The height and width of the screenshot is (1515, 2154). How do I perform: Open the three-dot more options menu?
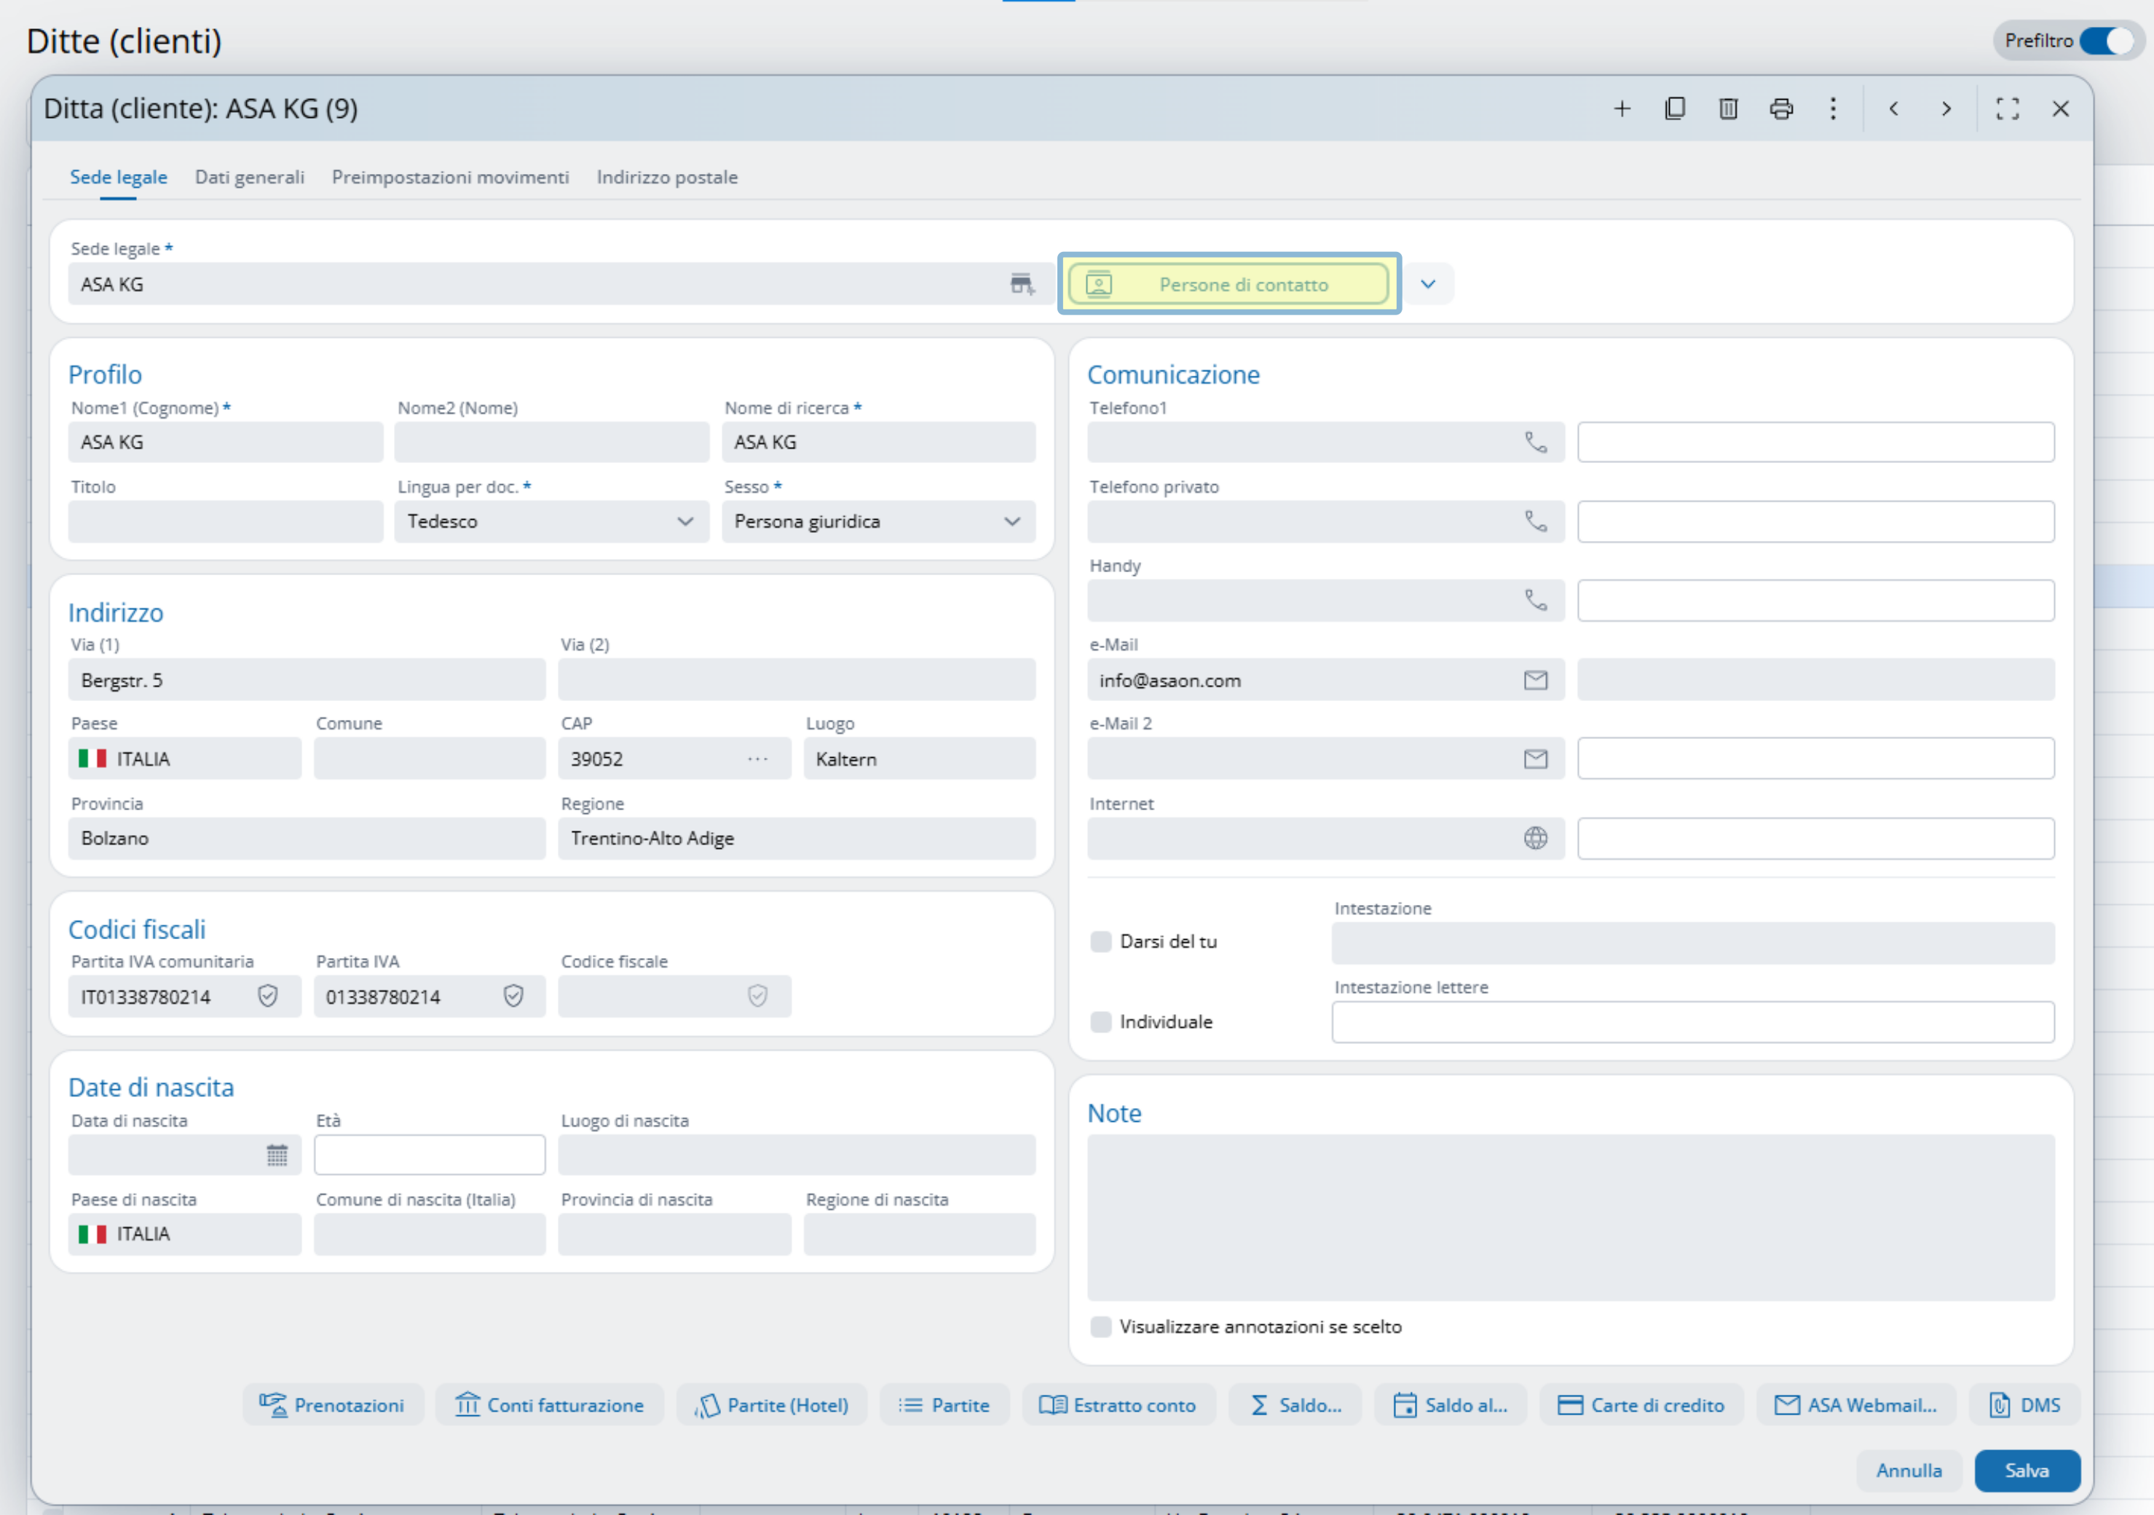pos(1832,108)
